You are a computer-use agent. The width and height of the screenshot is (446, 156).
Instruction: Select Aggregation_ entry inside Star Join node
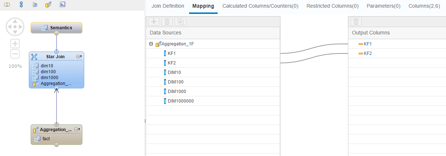[x=57, y=83]
